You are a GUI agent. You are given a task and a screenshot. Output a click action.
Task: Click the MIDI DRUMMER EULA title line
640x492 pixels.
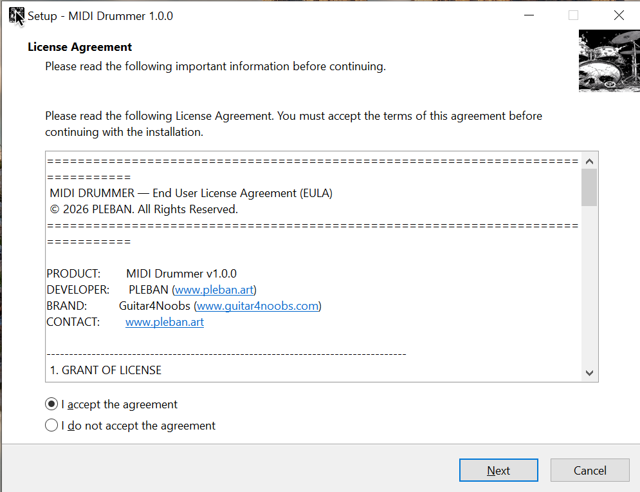pyautogui.click(x=191, y=193)
